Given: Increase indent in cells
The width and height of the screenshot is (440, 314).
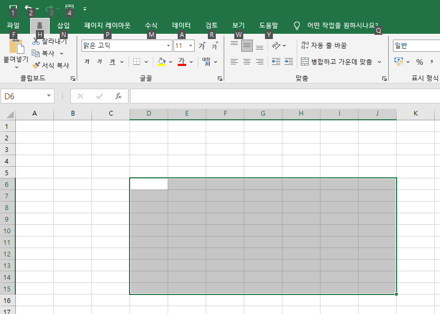Looking at the screenshot, I should tap(289, 62).
